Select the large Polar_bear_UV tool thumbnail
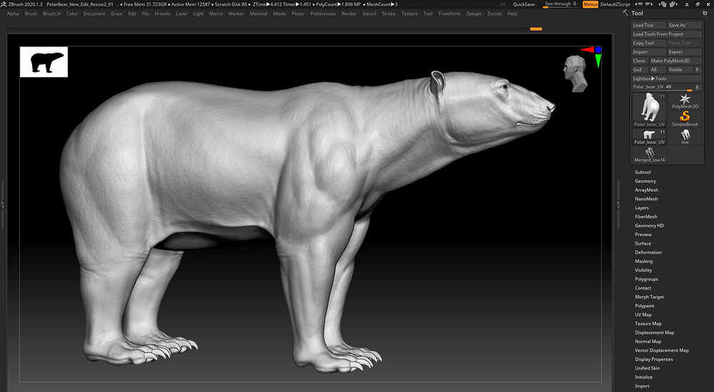This screenshot has width=714, height=392. (x=649, y=110)
